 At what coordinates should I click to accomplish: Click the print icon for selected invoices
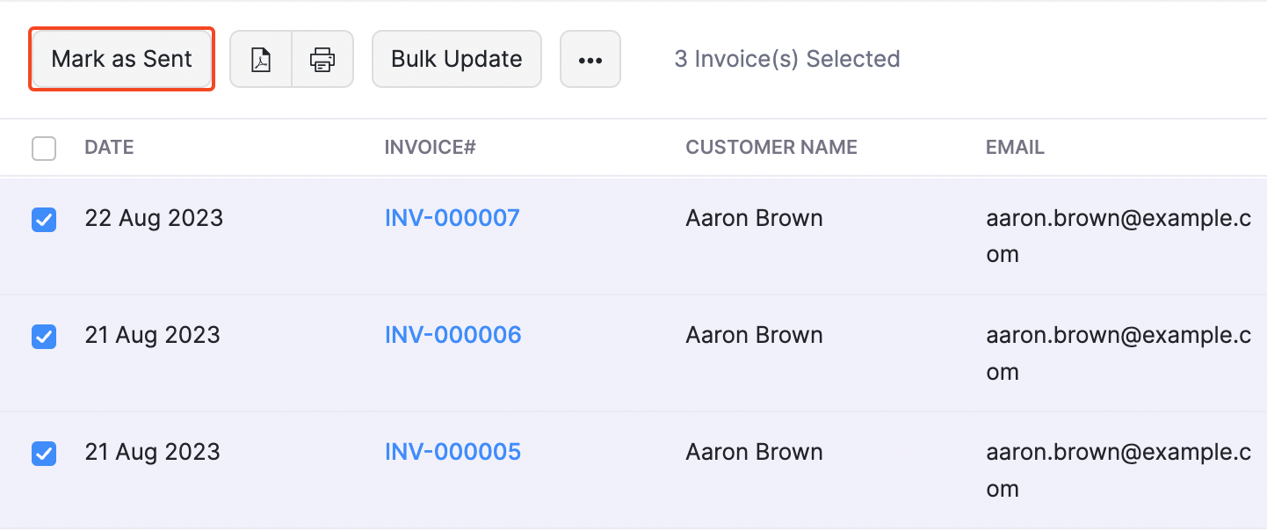322,59
